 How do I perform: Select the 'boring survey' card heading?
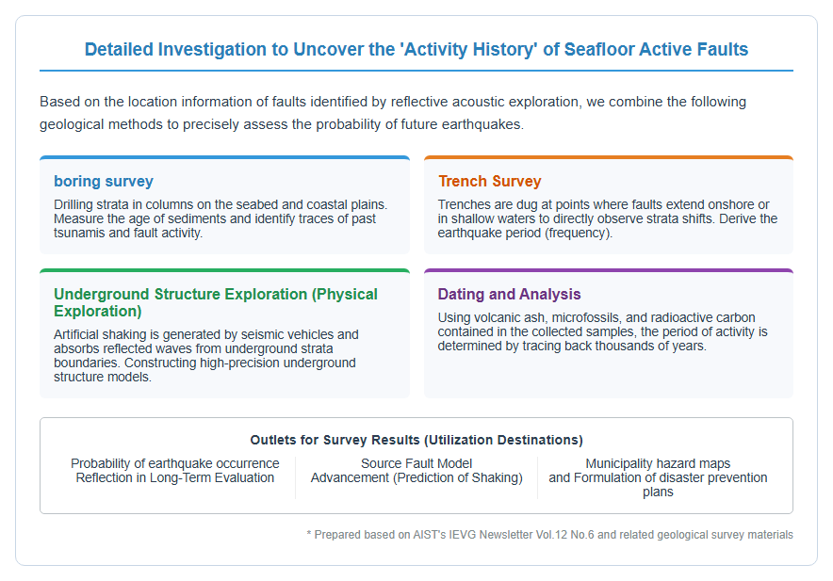[104, 181]
